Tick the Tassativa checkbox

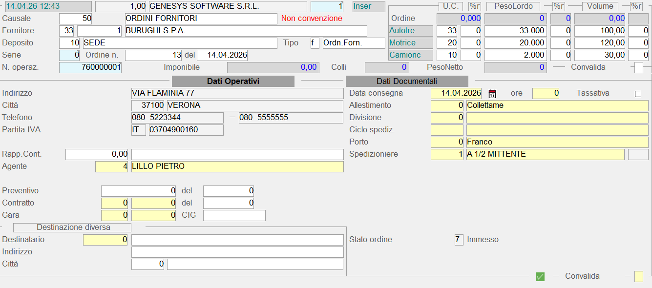(638, 94)
